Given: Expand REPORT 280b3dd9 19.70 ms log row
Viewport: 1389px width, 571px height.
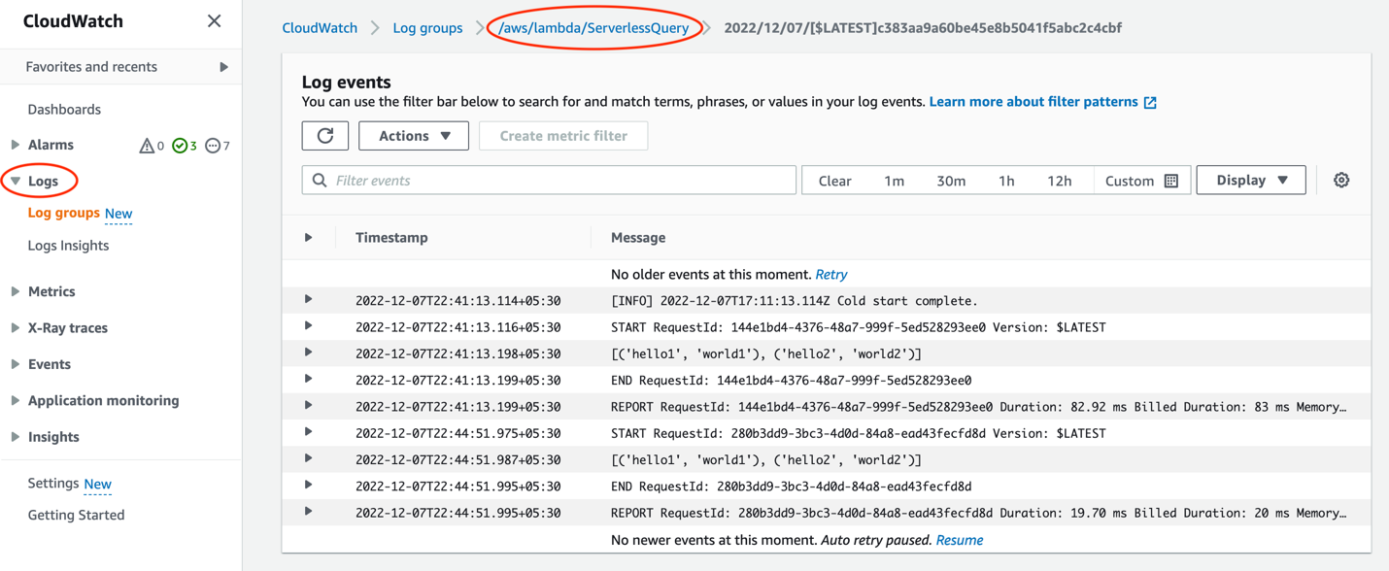Looking at the screenshot, I should (x=309, y=512).
